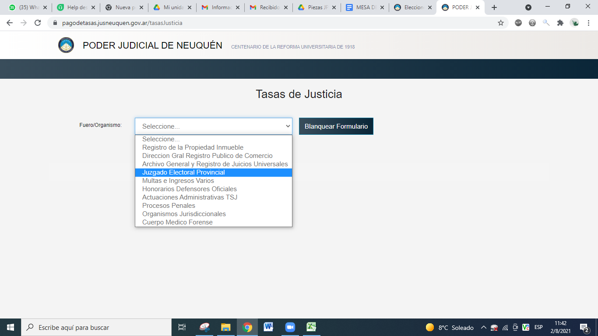The image size is (598, 336).
Task: Collapse the Fuero/Organismo select box
Action: click(213, 126)
